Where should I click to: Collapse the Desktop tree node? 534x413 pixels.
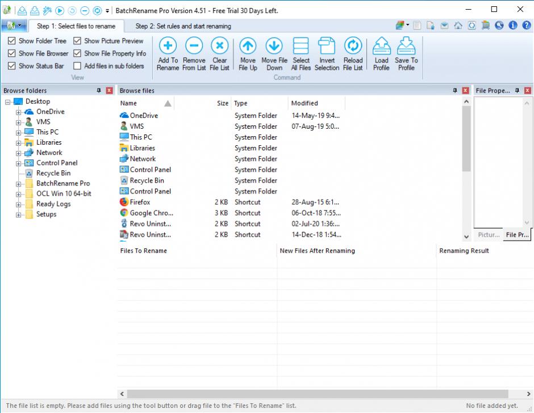point(7,102)
